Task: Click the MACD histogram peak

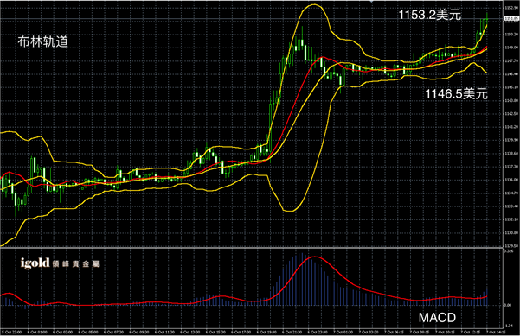Action: tap(301, 254)
